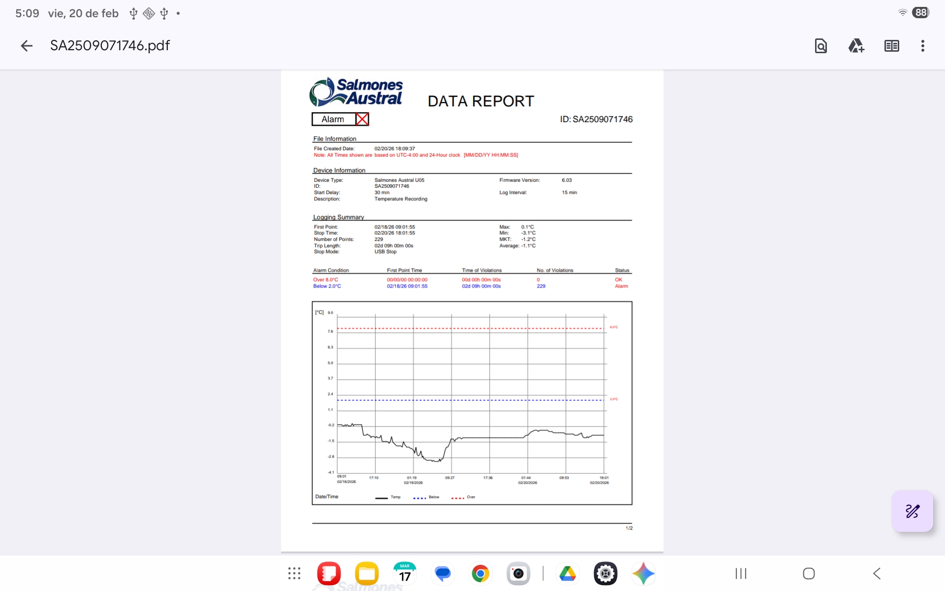Tap the add to Drive icon
Viewport: 945px width, 591px height.
pyautogui.click(x=856, y=46)
